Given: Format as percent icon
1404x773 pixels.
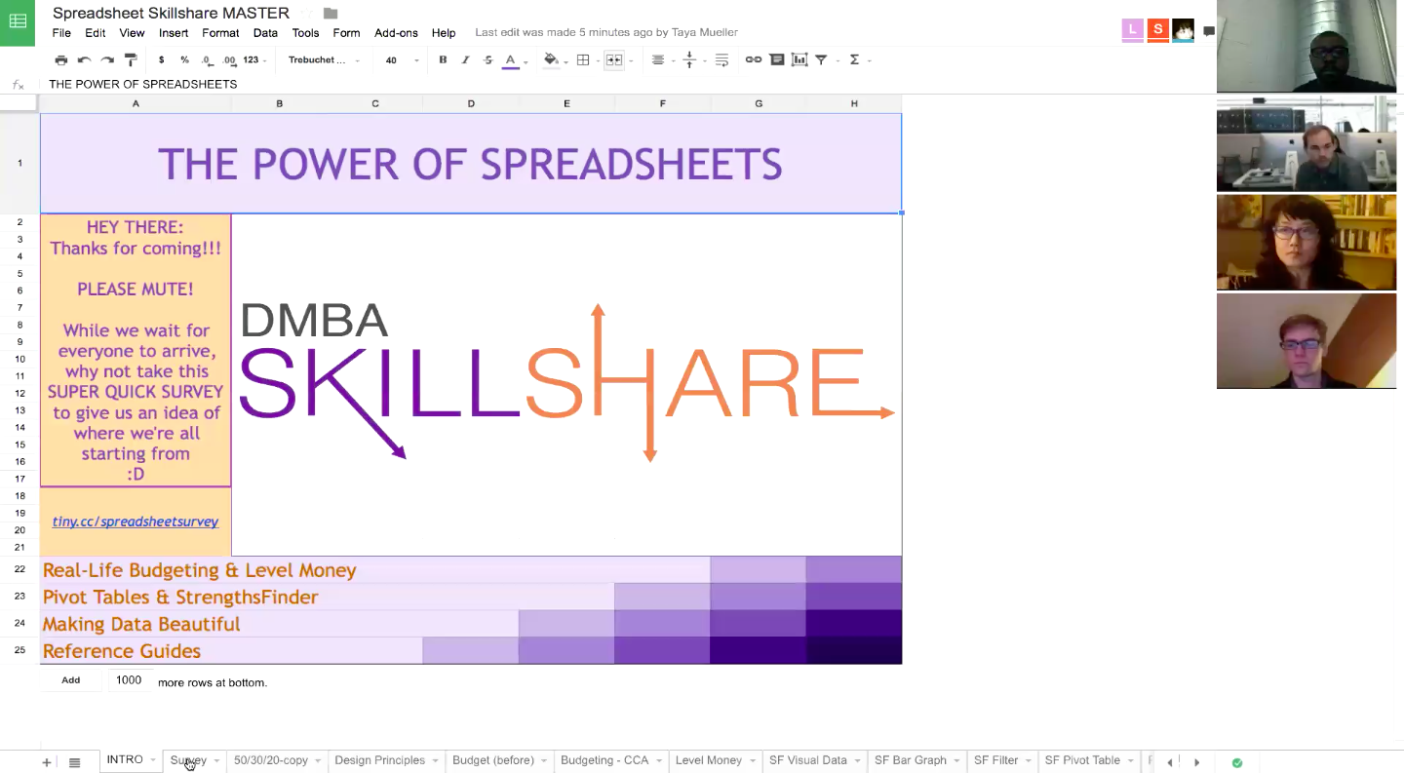Looking at the screenshot, I should pyautogui.click(x=184, y=60).
